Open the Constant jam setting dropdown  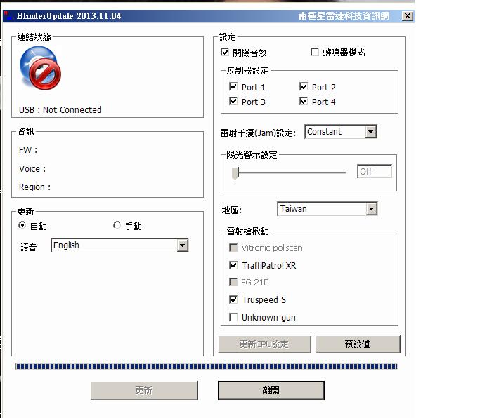pos(370,132)
